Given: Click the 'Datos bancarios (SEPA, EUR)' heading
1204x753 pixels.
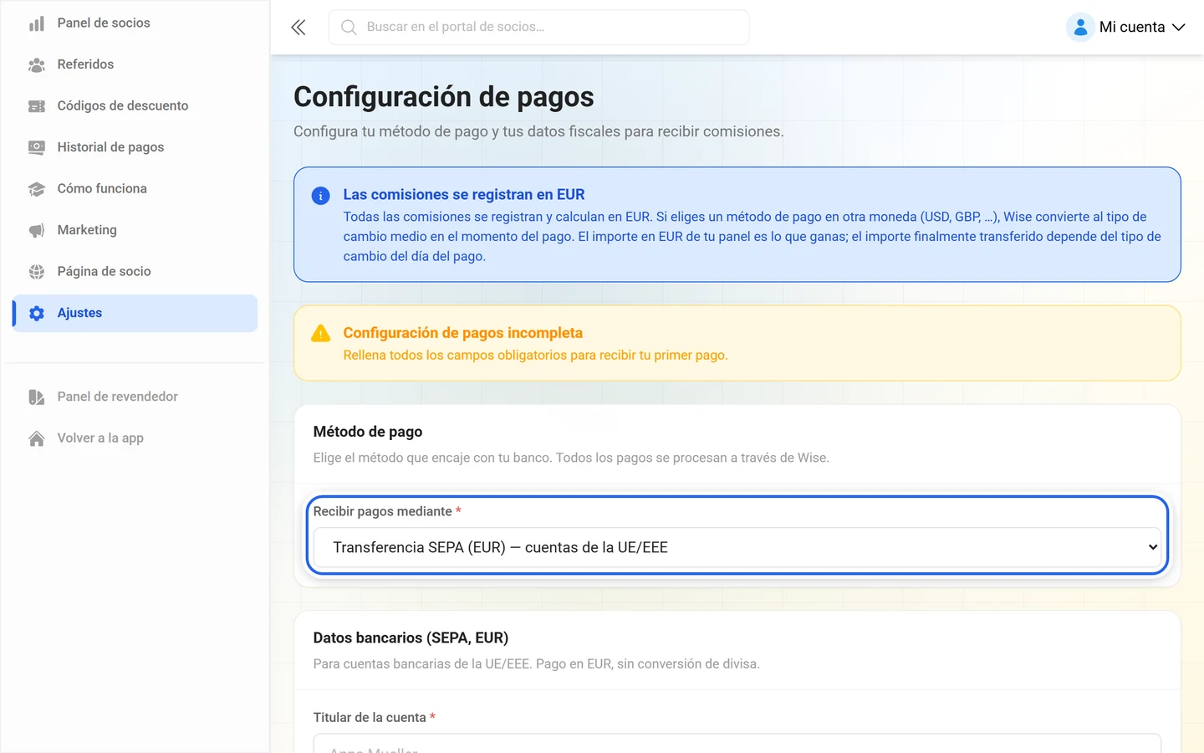Looking at the screenshot, I should click(x=411, y=638).
